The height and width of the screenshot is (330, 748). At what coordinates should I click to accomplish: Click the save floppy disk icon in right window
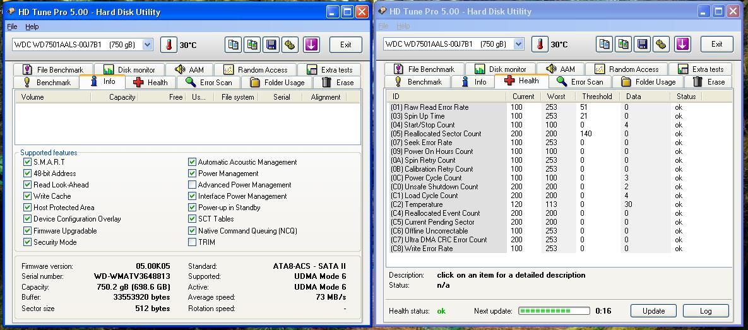[x=642, y=44]
